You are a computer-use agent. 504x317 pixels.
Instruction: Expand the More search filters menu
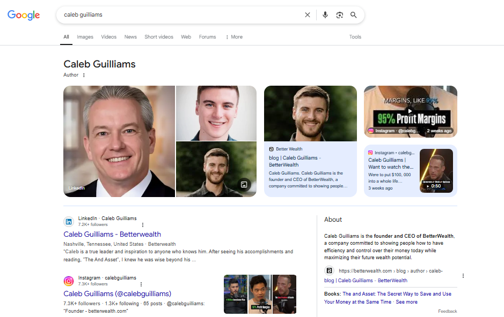(x=234, y=37)
